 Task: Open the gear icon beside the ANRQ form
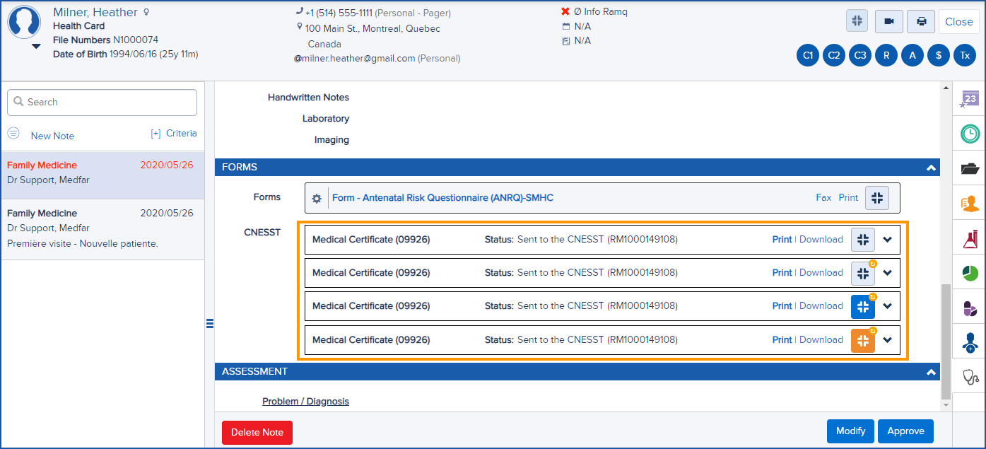click(316, 198)
